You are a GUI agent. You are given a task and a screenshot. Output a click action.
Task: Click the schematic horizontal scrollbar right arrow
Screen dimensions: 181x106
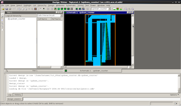pos(130,67)
